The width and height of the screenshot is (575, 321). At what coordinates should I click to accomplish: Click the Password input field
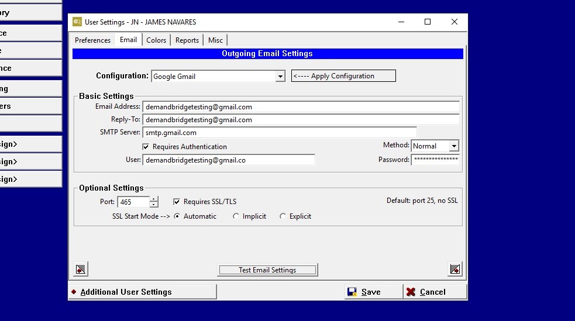435,160
